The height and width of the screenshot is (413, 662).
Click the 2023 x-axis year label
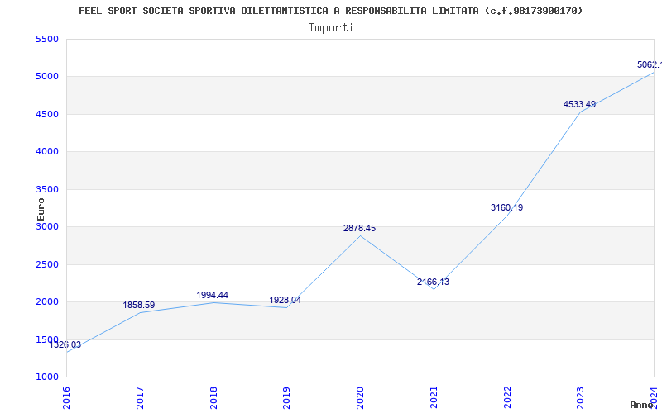581,397
